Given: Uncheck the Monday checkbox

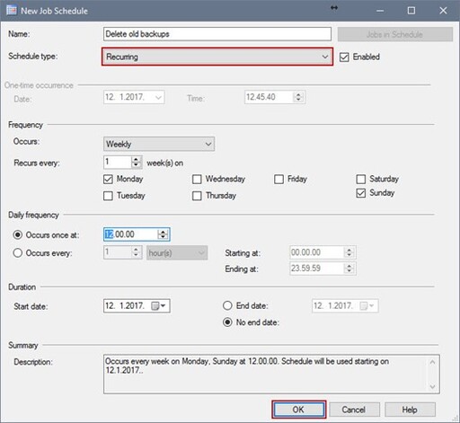Looking at the screenshot, I should [108, 179].
